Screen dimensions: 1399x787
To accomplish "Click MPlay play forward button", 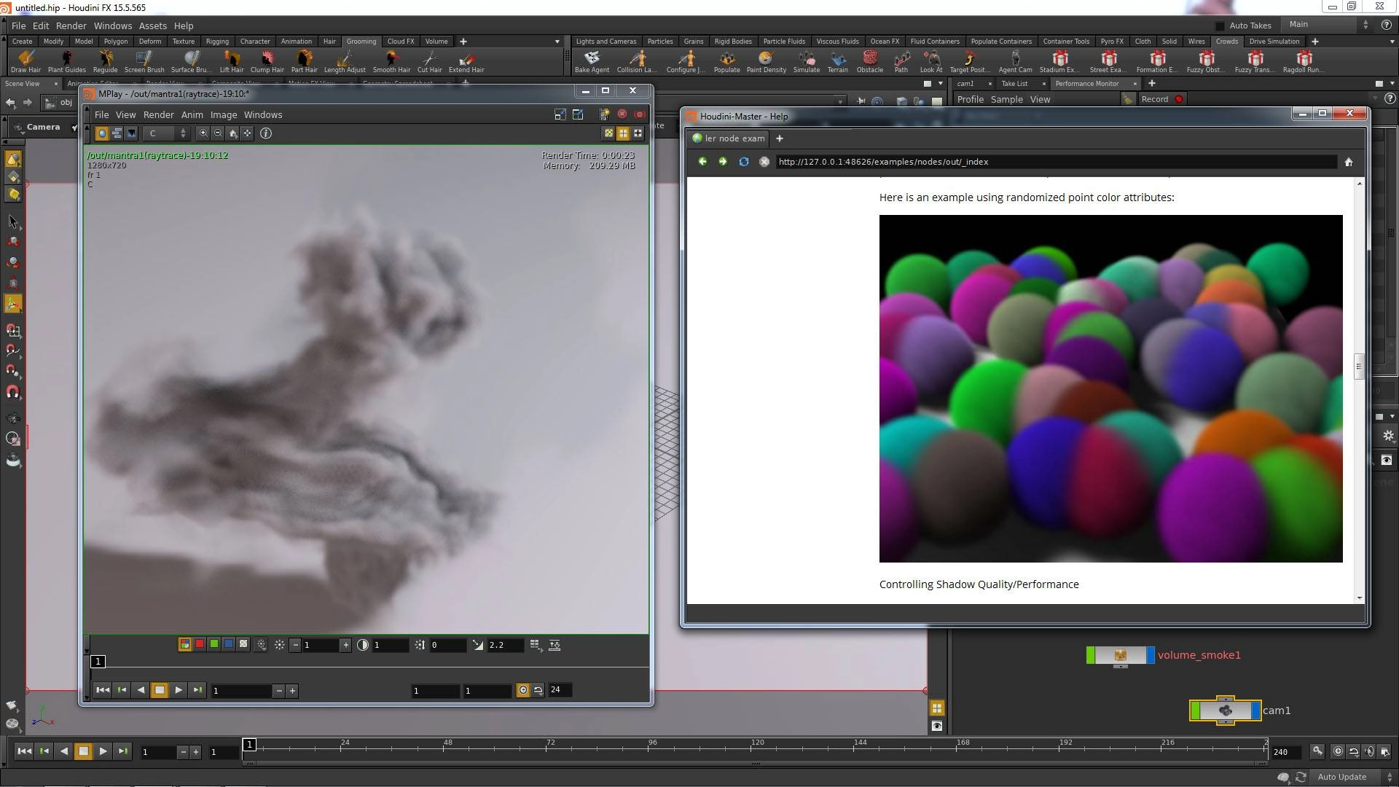I will [x=179, y=690].
